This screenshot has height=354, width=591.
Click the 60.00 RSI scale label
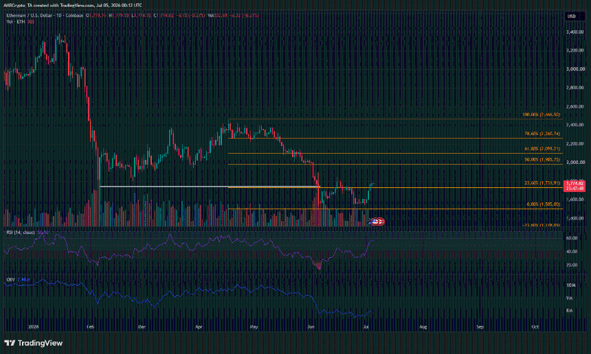click(x=571, y=238)
